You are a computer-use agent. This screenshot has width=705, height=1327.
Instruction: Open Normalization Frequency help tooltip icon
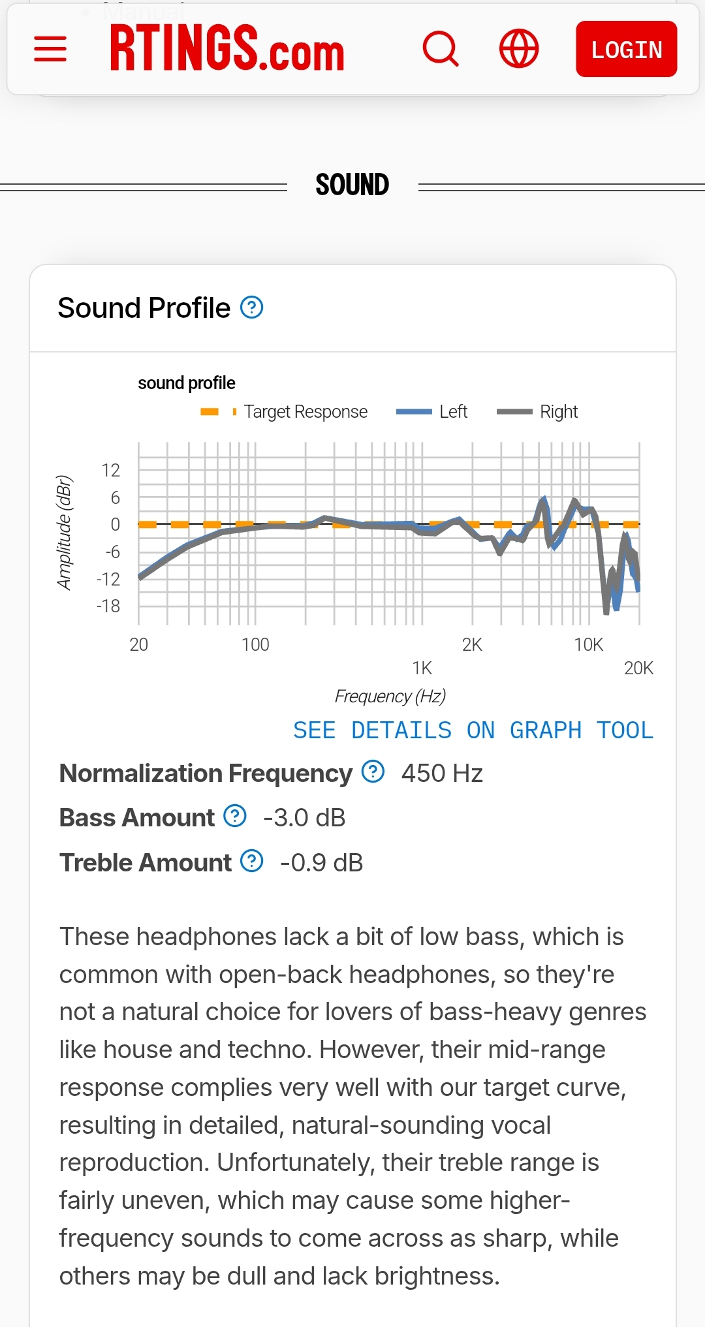pyautogui.click(x=373, y=772)
